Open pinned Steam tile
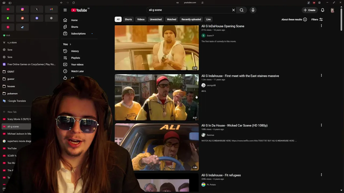The width and height of the screenshot is (344, 193). (x=22, y=27)
